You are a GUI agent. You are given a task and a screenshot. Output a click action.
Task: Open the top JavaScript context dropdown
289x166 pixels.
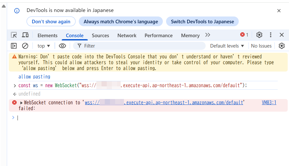44,46
